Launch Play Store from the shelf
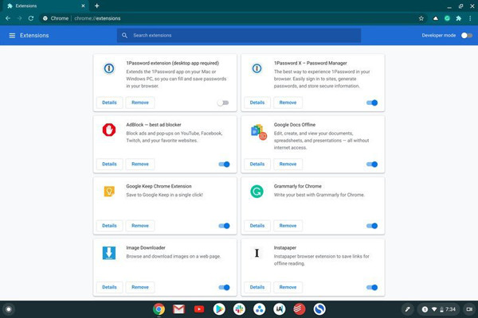Screen dimensions: 478x318 pyautogui.click(x=219, y=309)
